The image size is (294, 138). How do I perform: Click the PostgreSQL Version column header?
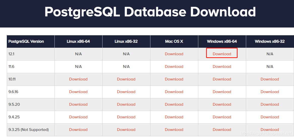[26, 41]
